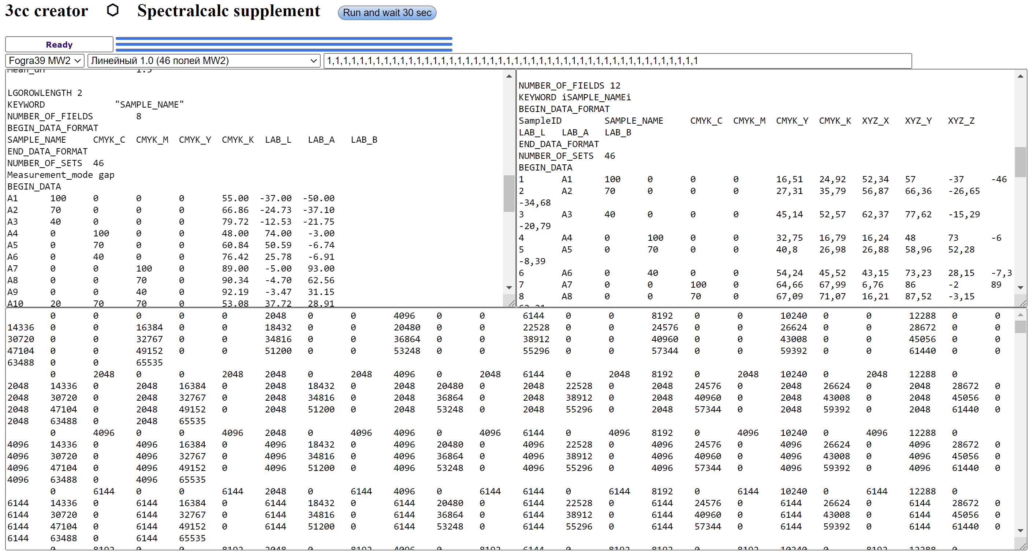Click the bottom text area scroll-down arrow
The width and height of the screenshot is (1033, 557).
pos(1020,531)
